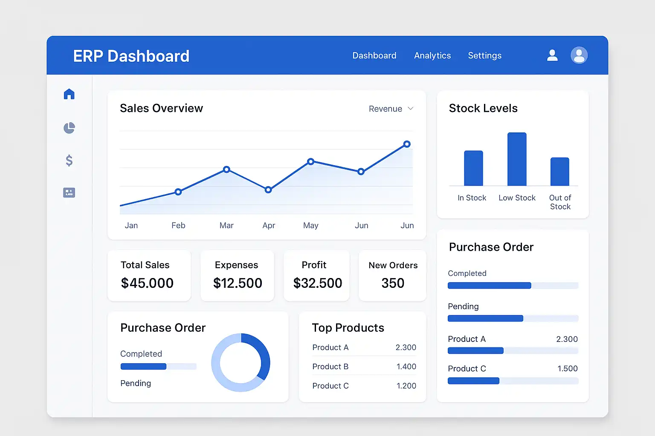Viewport: 655px width, 436px height.
Task: Open the New Orders card
Action: [393, 275]
